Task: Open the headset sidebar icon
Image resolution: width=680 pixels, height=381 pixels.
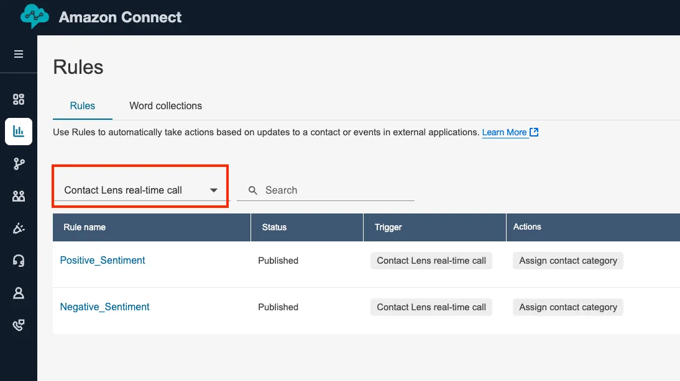Action: click(x=19, y=261)
